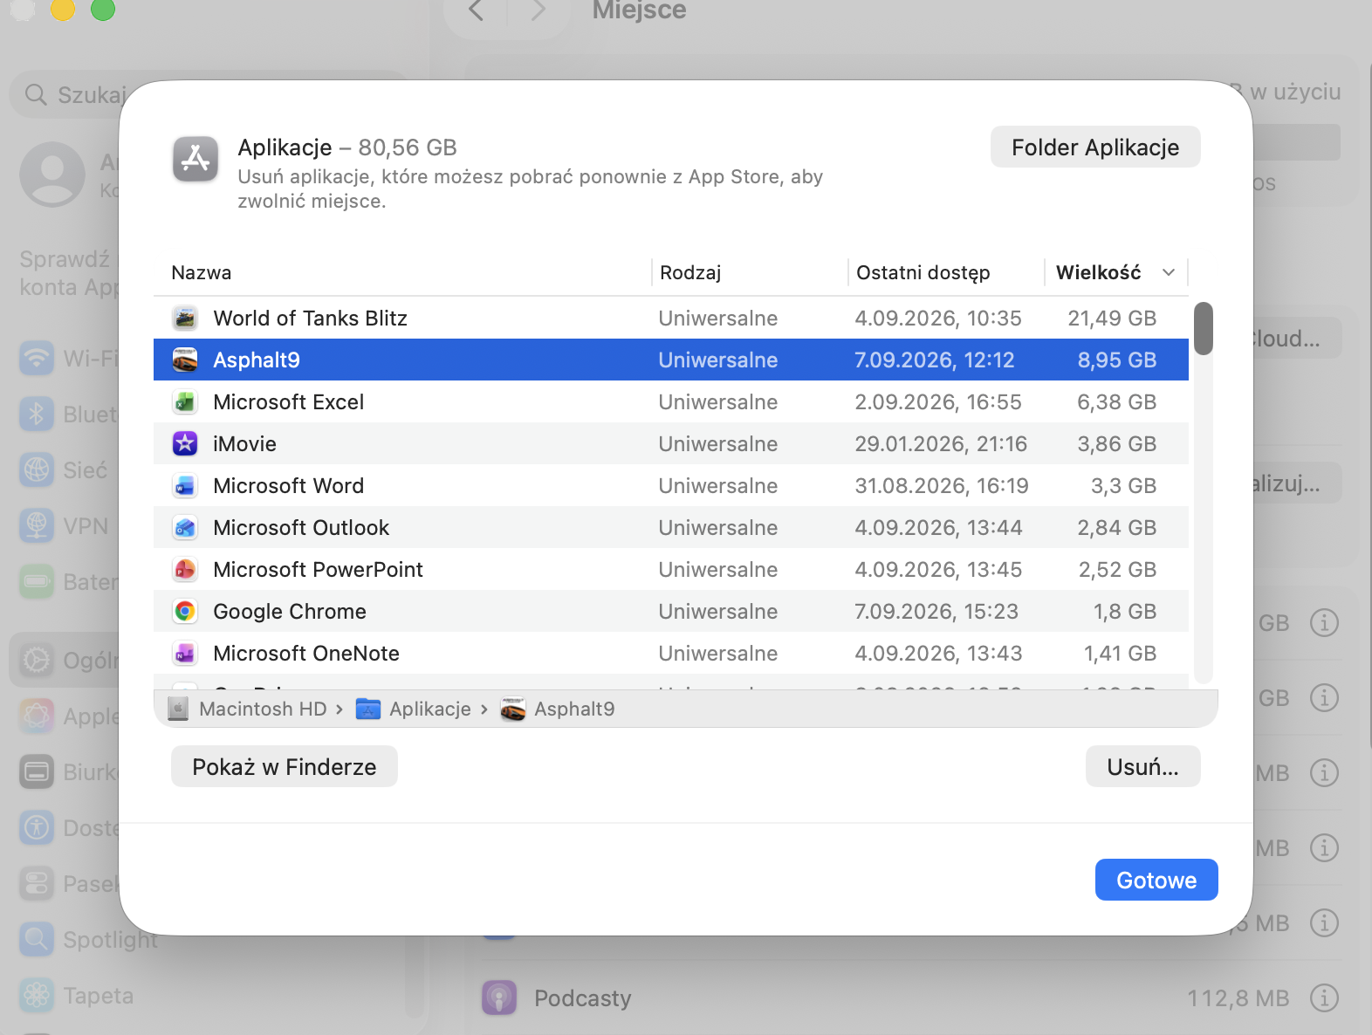Select the Google Chrome row name
Viewport: 1372px width, 1035px height.
coord(290,612)
